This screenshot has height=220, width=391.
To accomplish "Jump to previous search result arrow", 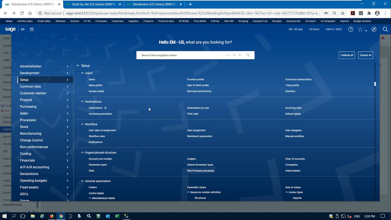I will click(240, 55).
